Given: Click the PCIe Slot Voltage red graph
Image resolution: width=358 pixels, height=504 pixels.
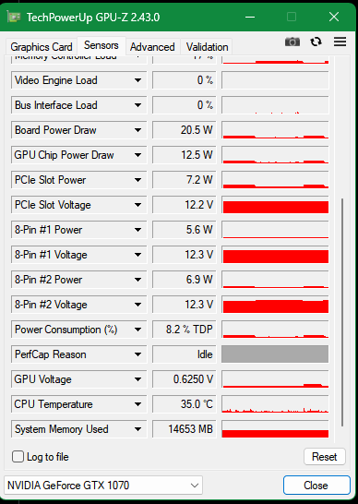Looking at the screenshot, I should [x=275, y=205].
